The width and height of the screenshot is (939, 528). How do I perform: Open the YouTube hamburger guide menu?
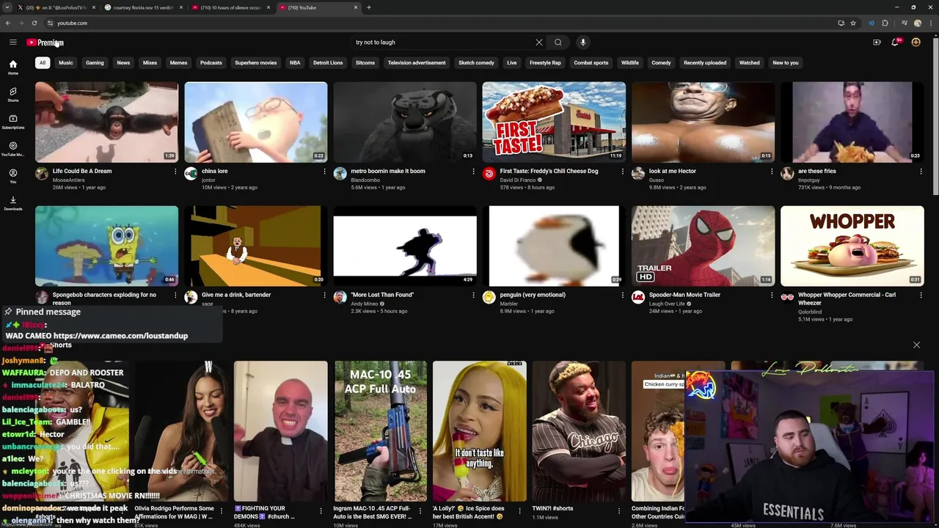12,42
